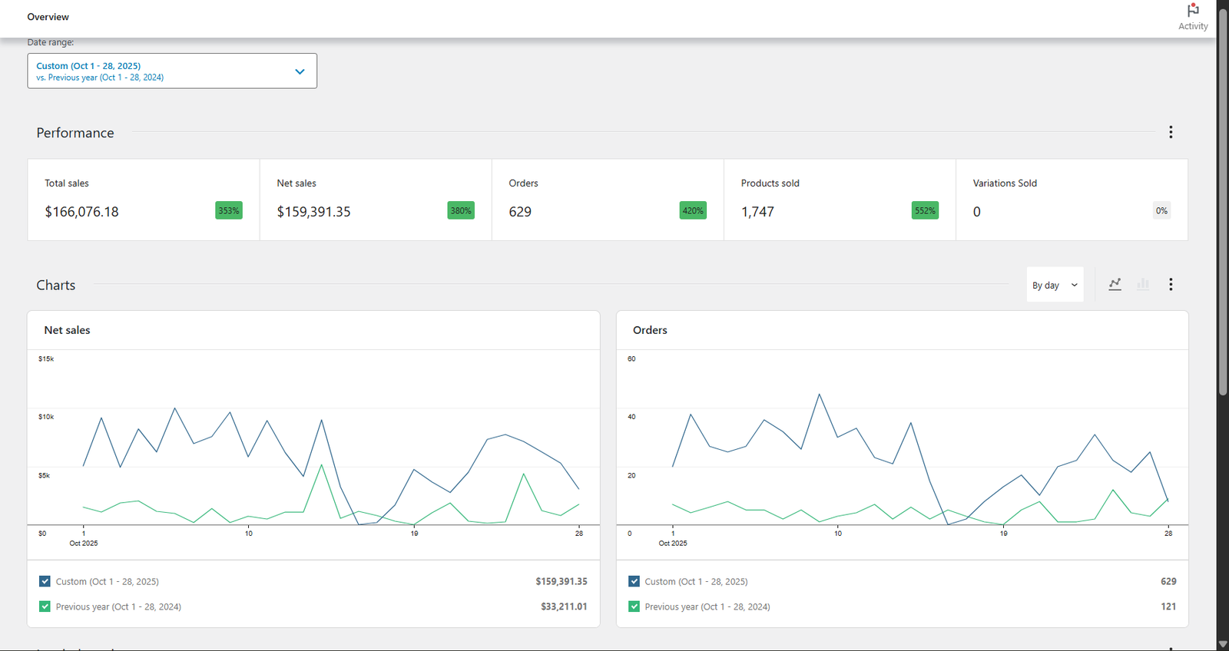Open Performance section options menu

(x=1171, y=132)
